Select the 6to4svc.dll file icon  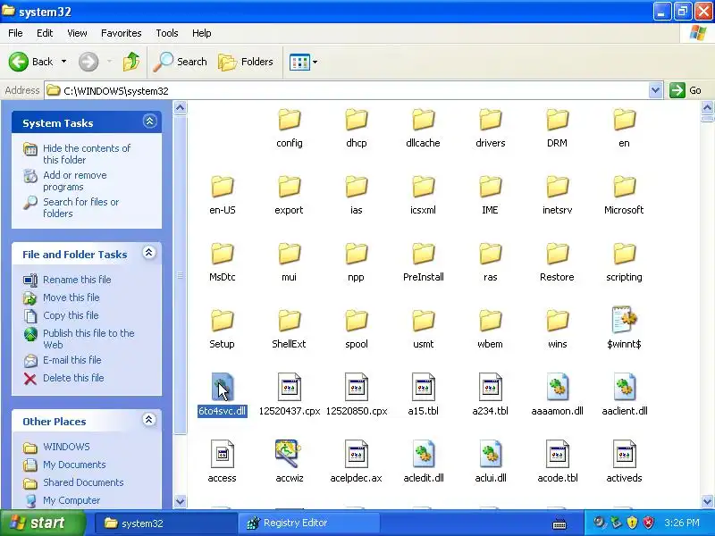click(222, 387)
